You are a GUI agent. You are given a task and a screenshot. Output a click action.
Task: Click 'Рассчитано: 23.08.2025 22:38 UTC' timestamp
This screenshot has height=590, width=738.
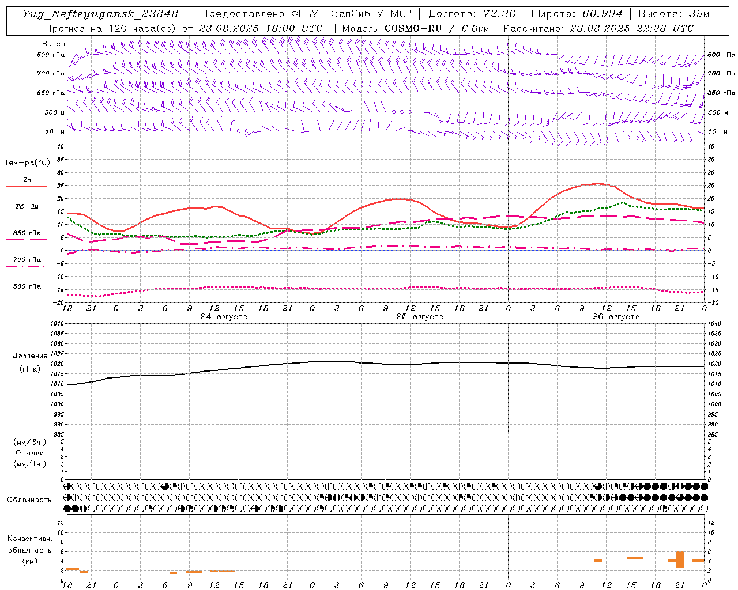click(x=598, y=28)
